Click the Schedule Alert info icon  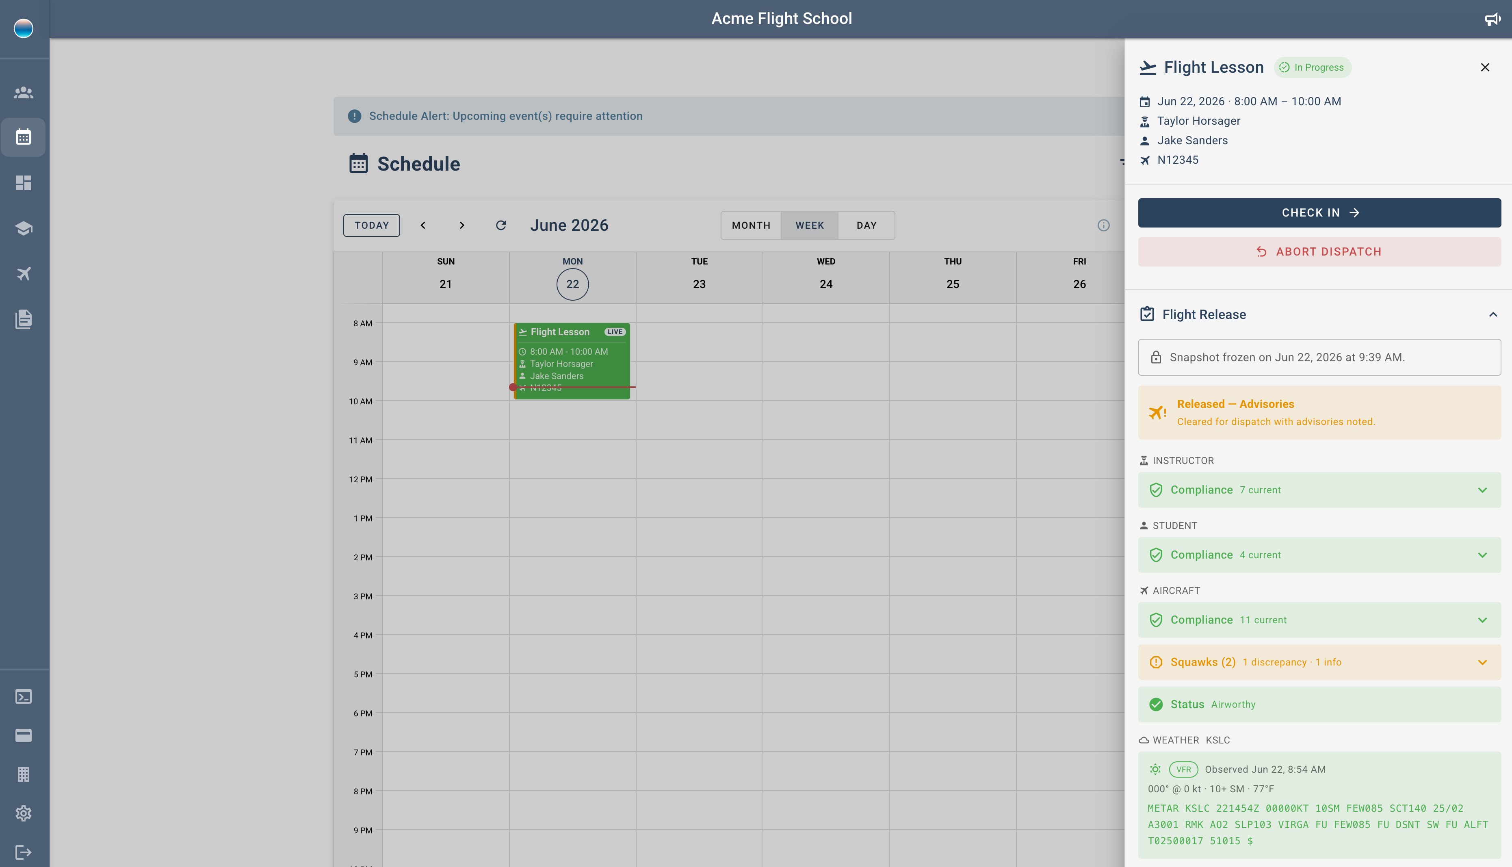(354, 116)
